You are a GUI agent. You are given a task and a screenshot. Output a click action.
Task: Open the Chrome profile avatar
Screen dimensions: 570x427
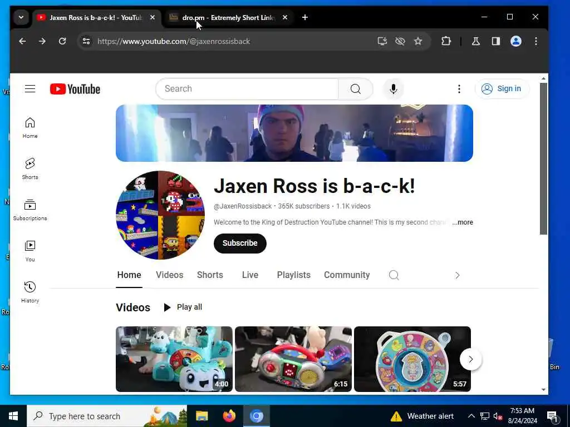point(516,41)
